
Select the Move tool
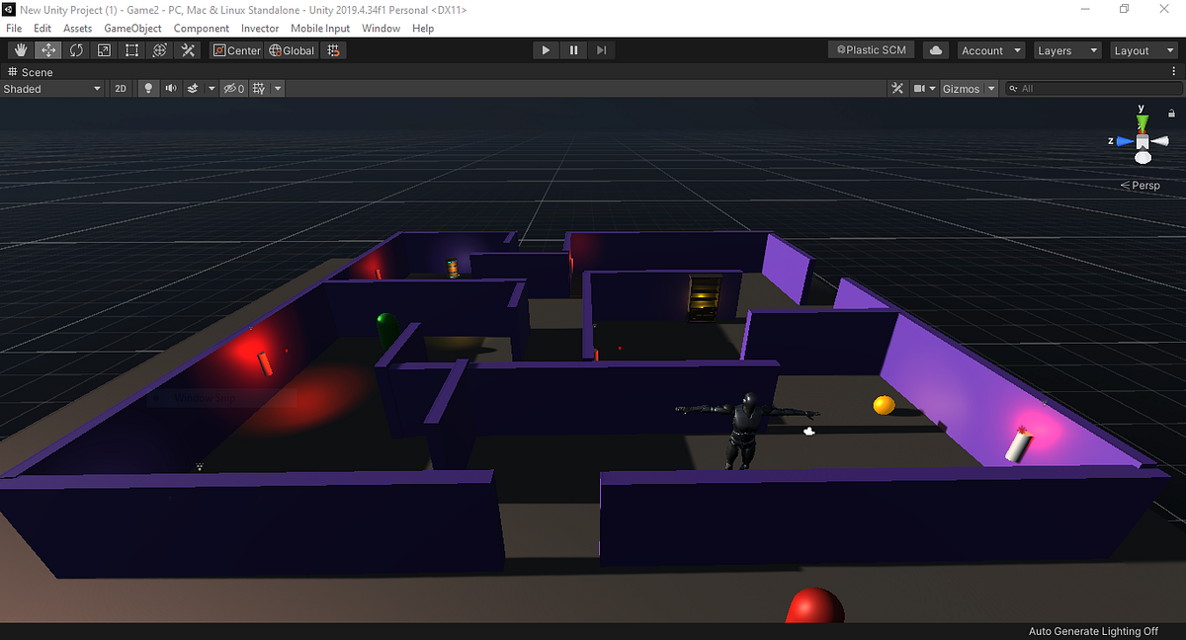(47, 49)
